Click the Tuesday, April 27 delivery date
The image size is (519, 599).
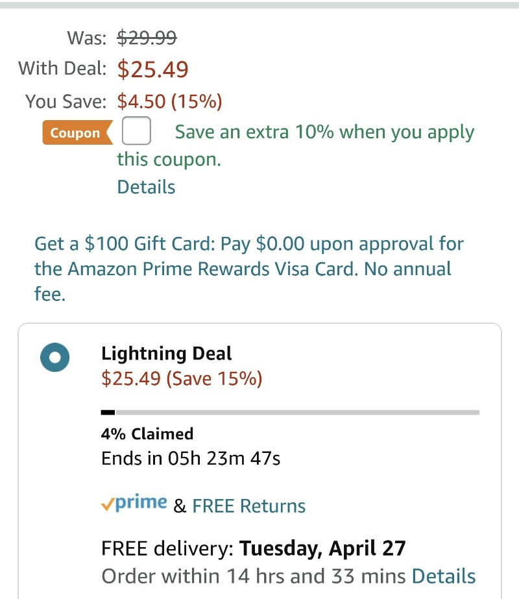(x=322, y=548)
